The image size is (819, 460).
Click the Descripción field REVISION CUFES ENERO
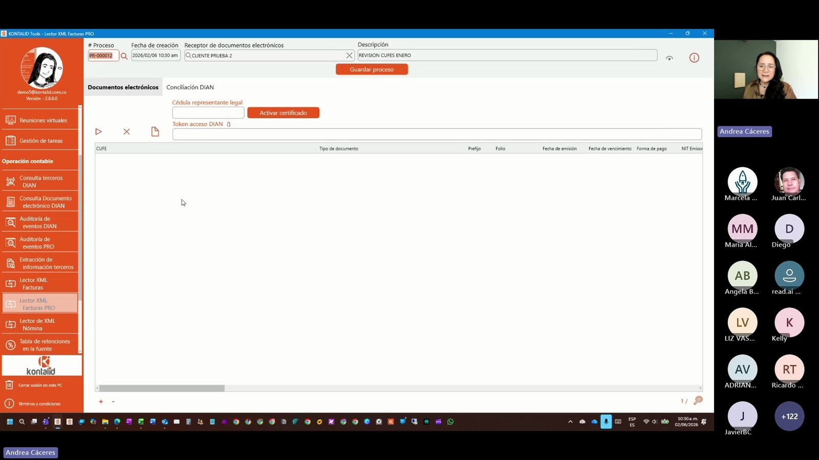point(507,55)
